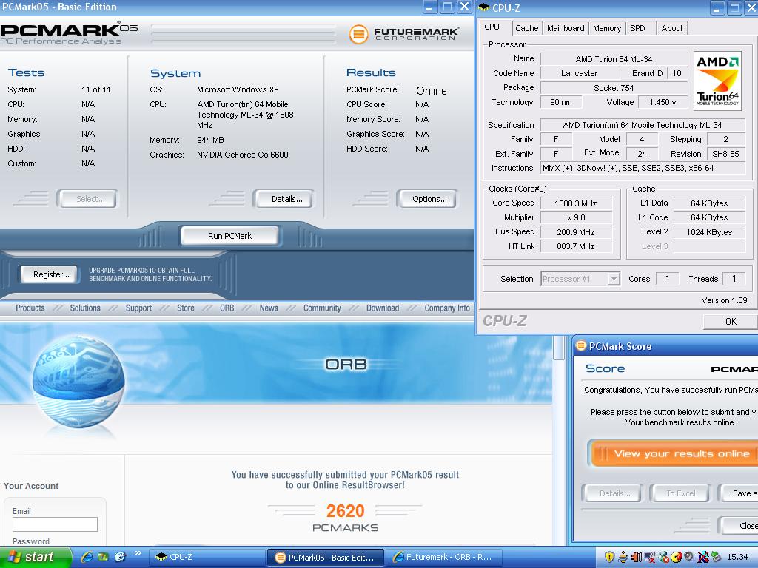Click the Core Speed value 1808.3 MHz
This screenshot has height=568, width=758.
(575, 203)
